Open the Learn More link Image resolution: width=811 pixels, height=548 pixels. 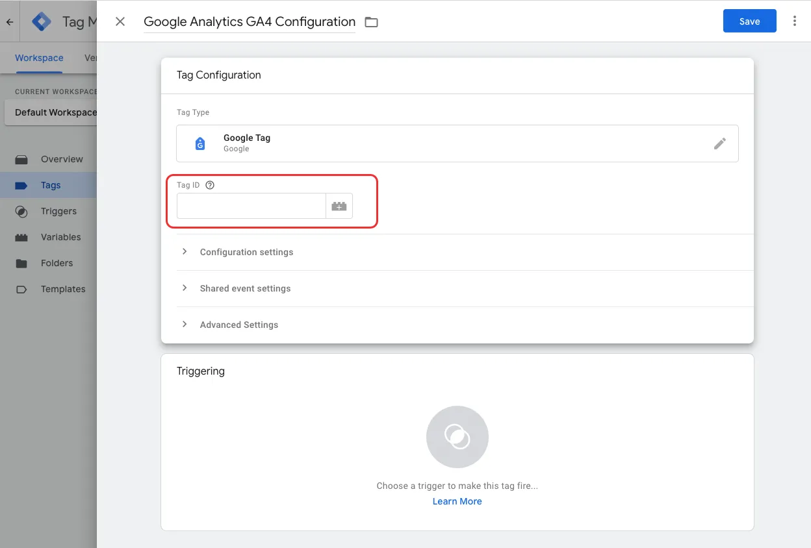[x=457, y=501]
